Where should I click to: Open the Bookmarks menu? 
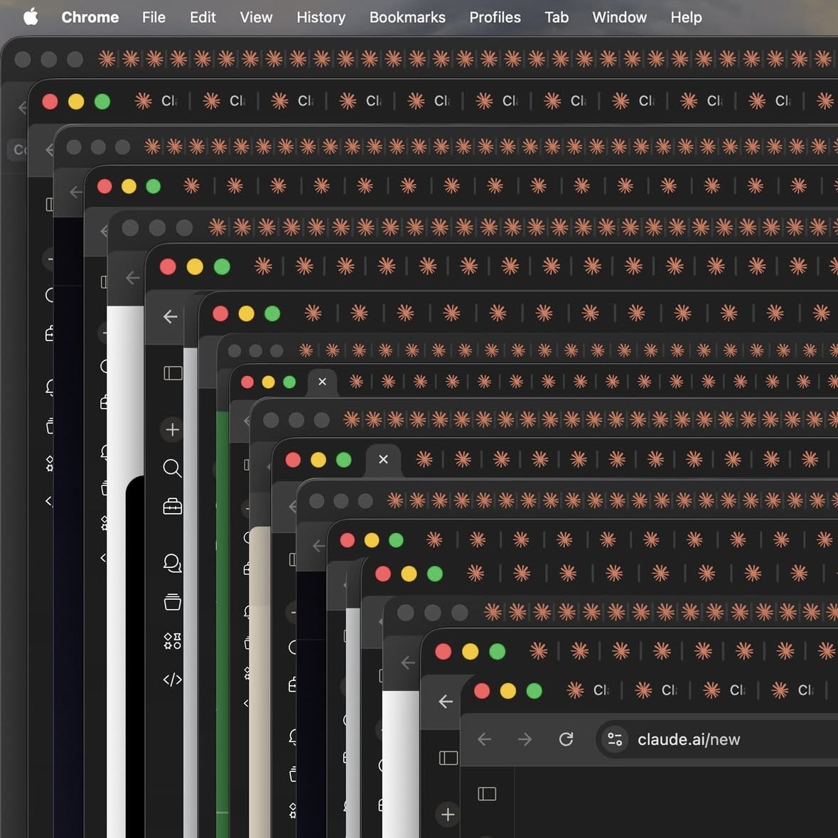click(x=407, y=17)
